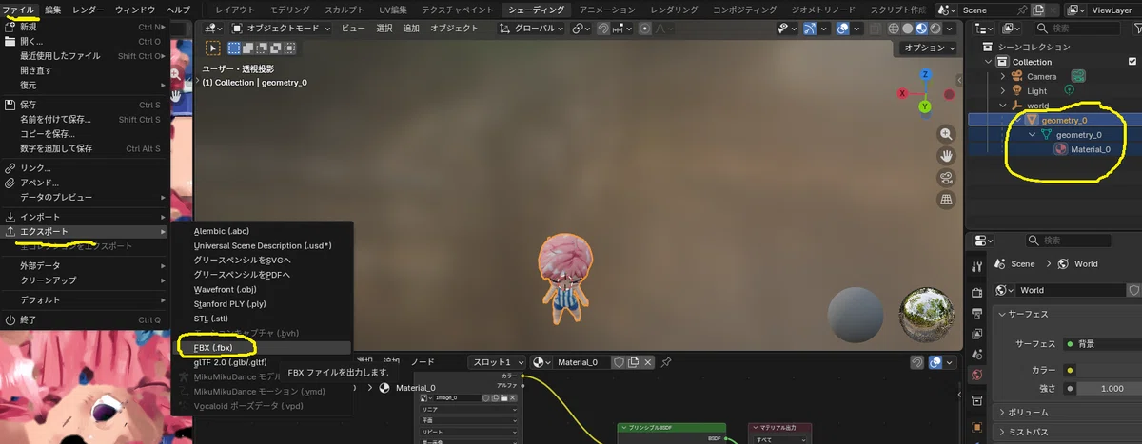Click the hand pan-view gizmo in the viewport
This screenshot has width=1142, height=444.
click(946, 156)
